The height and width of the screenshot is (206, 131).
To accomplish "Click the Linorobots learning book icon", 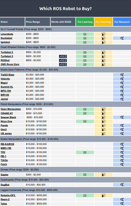I will pos(85,34).
